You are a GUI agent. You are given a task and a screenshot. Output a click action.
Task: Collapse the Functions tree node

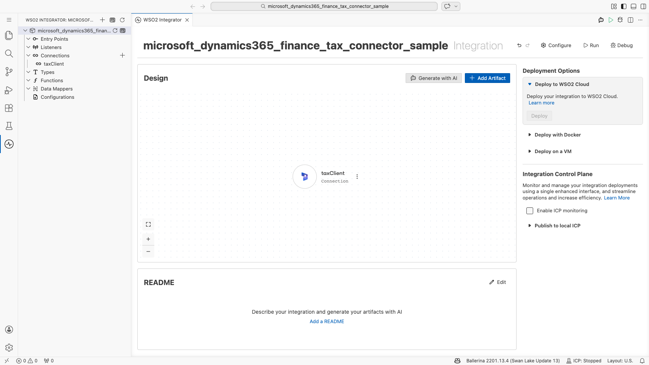click(x=28, y=80)
